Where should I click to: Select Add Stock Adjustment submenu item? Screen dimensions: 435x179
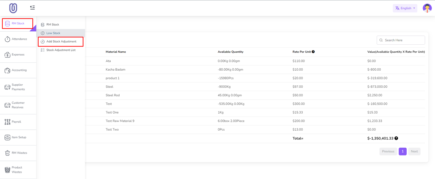pyautogui.click(x=61, y=42)
